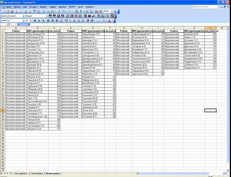Open the Borders dropdown arrow
The height and width of the screenshot is (177, 231).
(100, 20)
